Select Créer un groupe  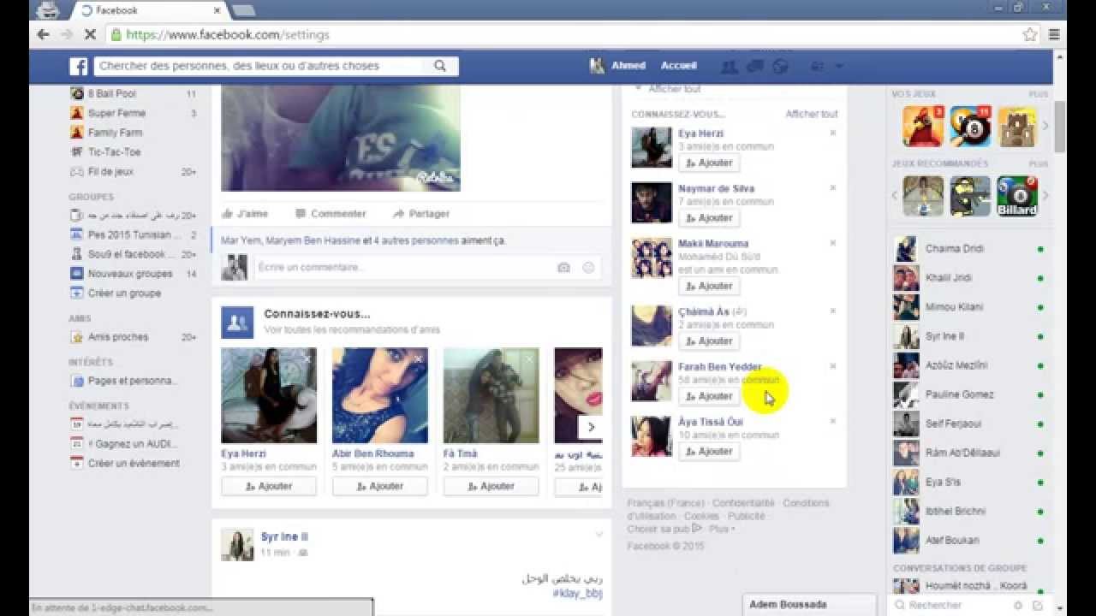[124, 293]
